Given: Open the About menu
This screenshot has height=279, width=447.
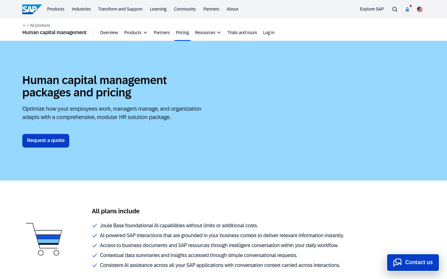Looking at the screenshot, I should 233,9.
